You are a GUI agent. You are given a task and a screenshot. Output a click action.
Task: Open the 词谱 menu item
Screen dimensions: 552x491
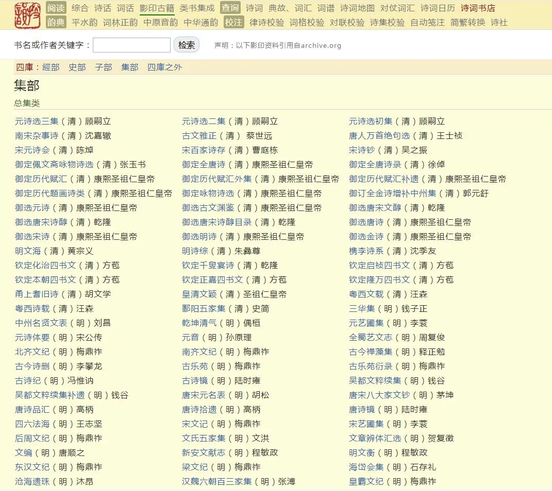[x=326, y=8]
